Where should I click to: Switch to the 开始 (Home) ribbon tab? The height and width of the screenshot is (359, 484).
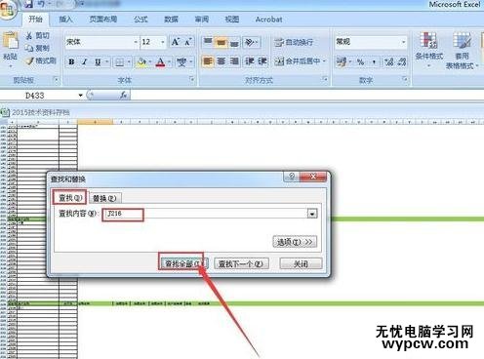35,20
